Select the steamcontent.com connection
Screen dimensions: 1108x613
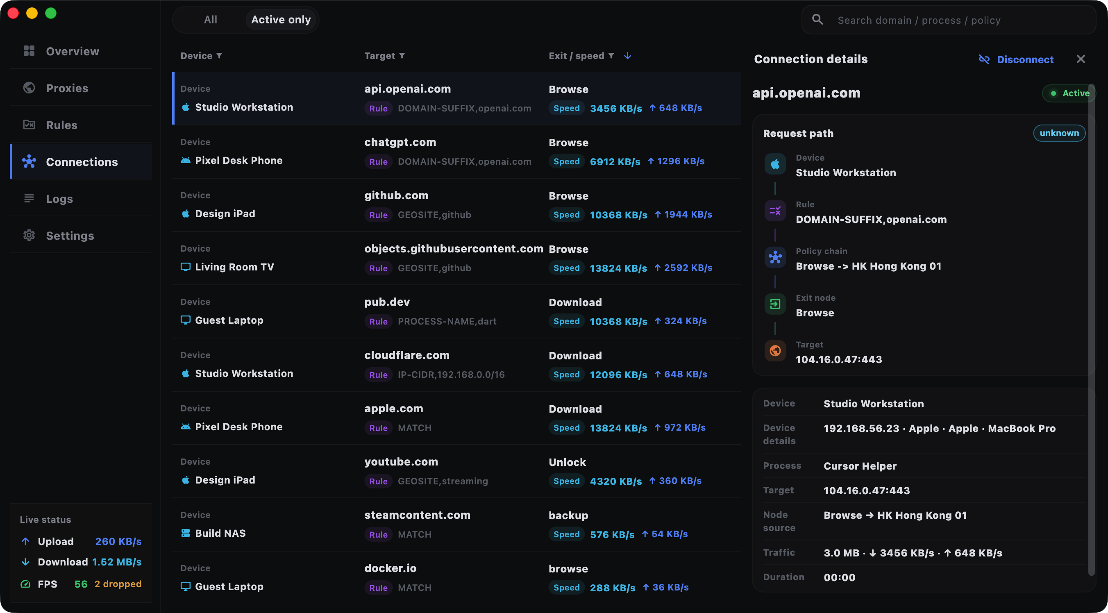click(x=456, y=524)
